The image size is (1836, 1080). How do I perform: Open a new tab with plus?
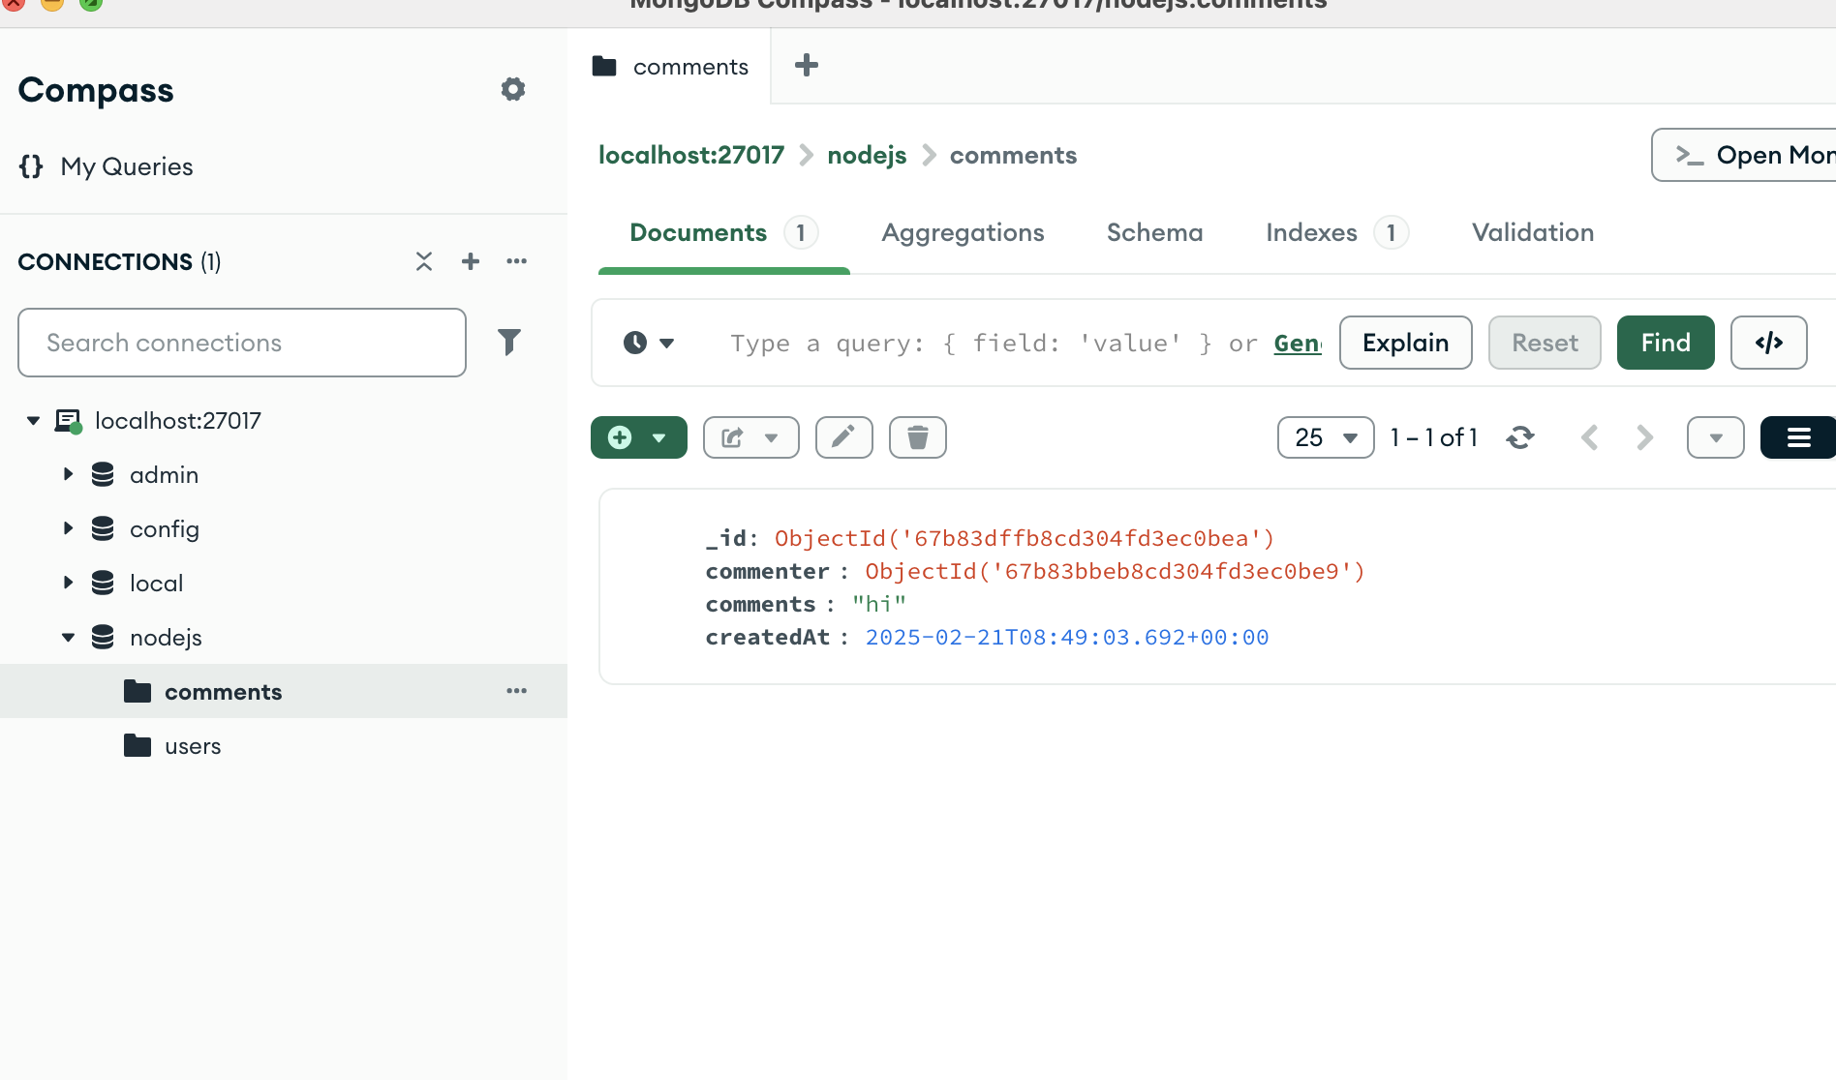tap(807, 66)
